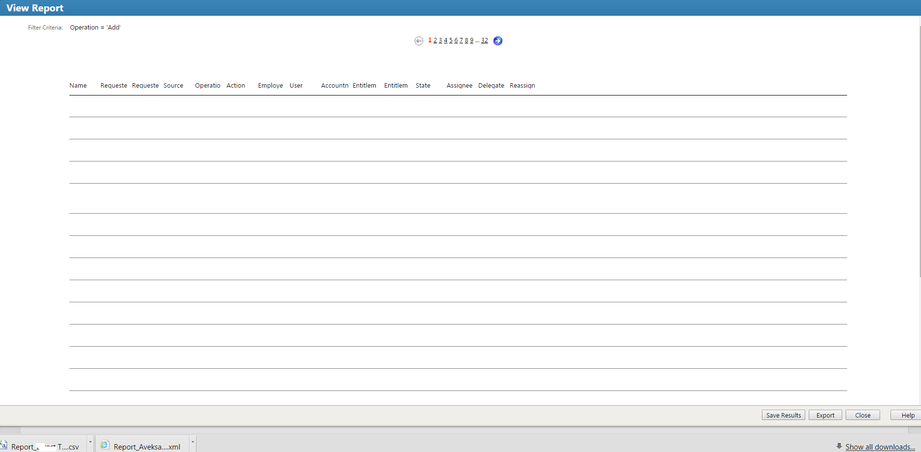This screenshot has height=452, width=921.
Task: Click the State column header
Action: click(423, 85)
